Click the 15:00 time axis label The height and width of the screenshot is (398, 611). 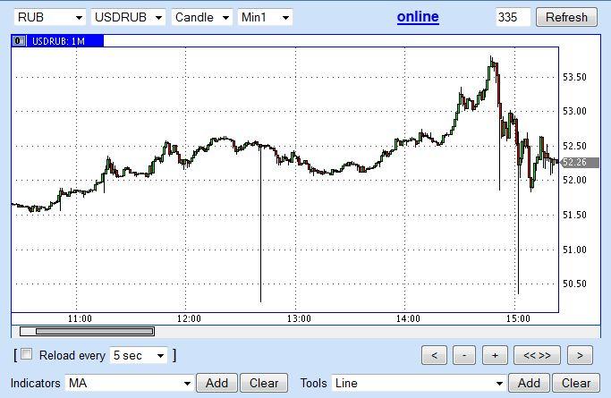(x=518, y=319)
